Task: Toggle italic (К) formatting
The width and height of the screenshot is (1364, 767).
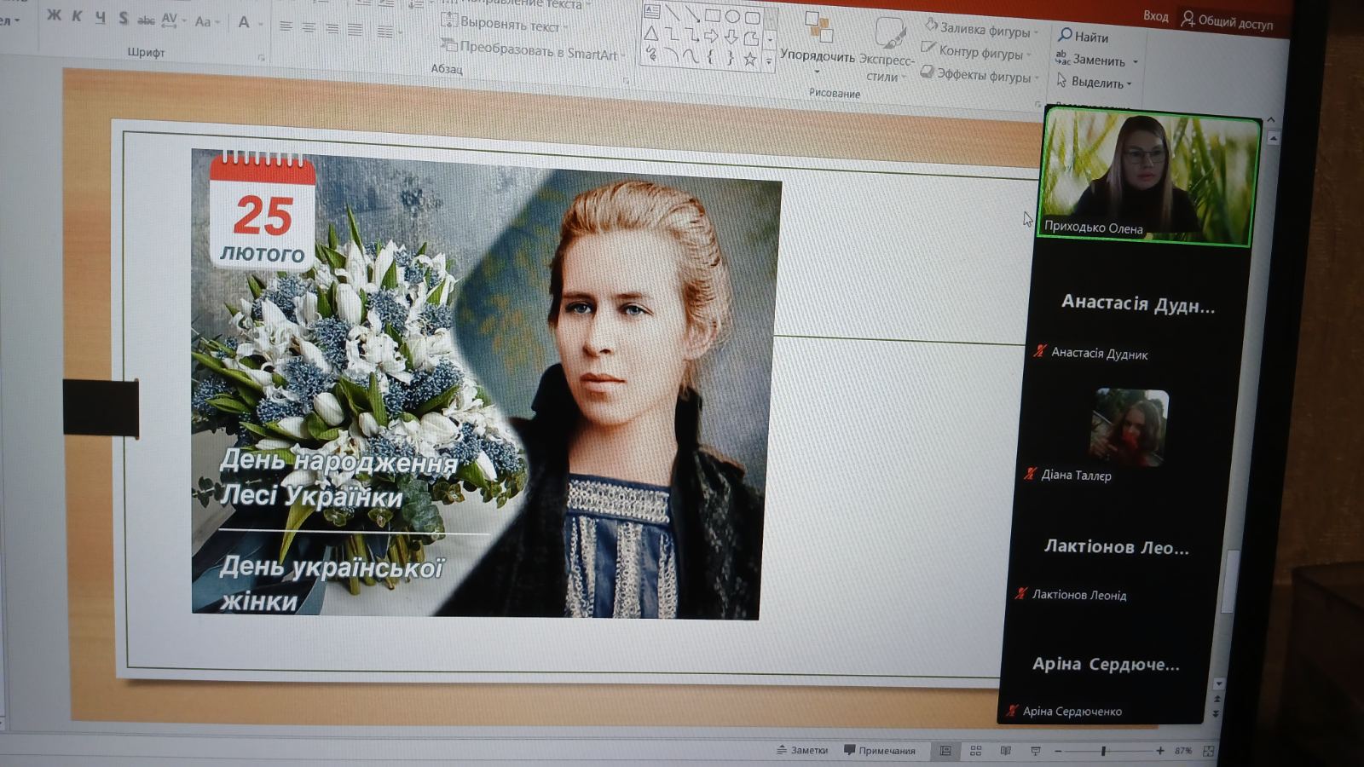Action: pos(77,16)
